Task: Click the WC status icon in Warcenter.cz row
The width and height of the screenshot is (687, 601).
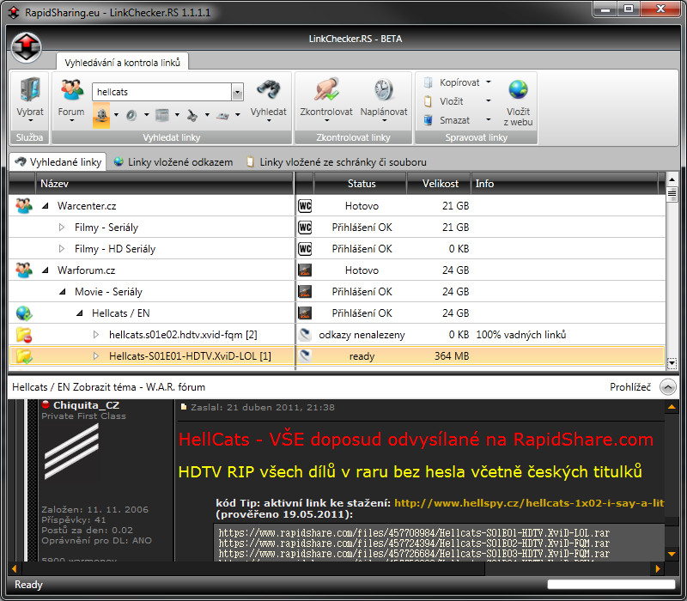Action: [x=305, y=206]
